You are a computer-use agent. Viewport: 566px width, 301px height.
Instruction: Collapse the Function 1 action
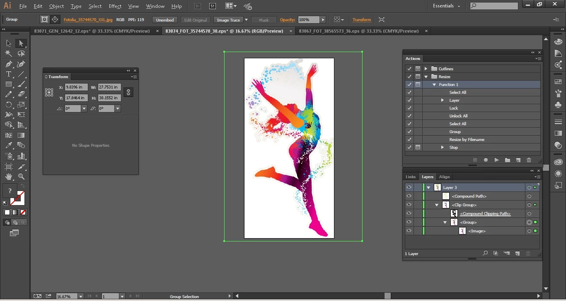click(434, 84)
